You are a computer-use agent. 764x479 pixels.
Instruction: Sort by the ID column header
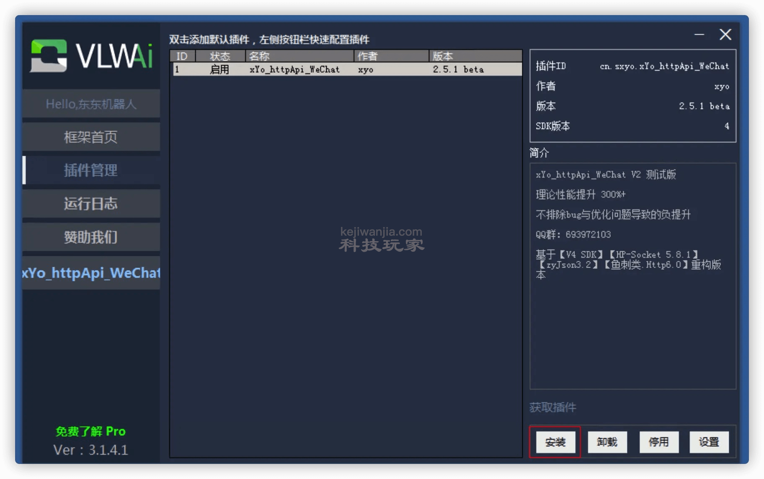183,56
